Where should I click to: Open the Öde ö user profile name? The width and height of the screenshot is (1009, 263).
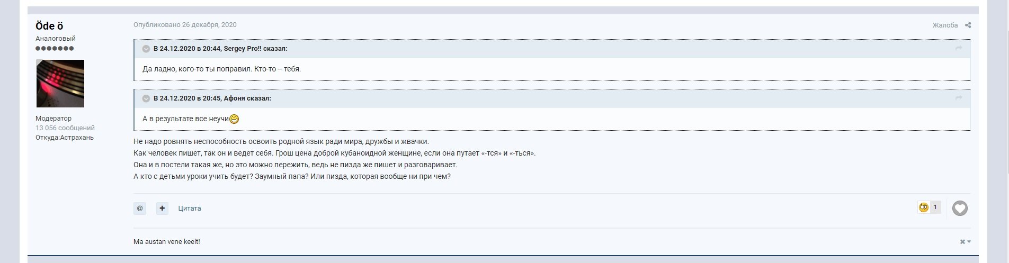point(50,26)
